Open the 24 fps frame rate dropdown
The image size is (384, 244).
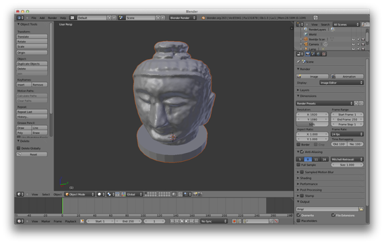tap(347, 134)
